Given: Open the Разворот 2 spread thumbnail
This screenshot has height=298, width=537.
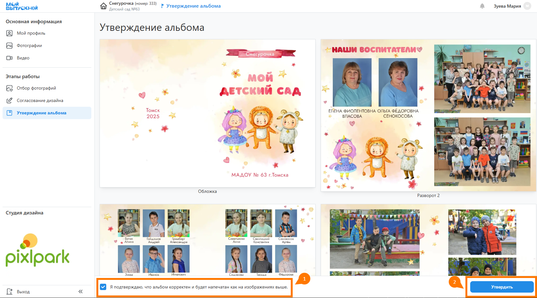Looking at the screenshot, I should coord(428,115).
